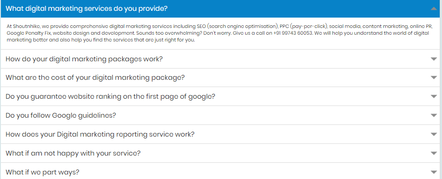Click arrow beside not happy with service
This screenshot has width=442, height=179.
[x=434, y=153]
